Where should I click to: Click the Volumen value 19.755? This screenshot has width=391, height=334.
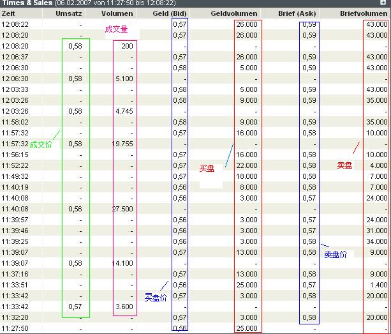[x=122, y=144]
